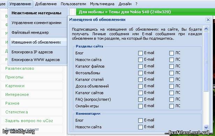The image size is (215, 136).
Task: Enable E-mail notifications for Блог section
Action: (x=140, y=53)
